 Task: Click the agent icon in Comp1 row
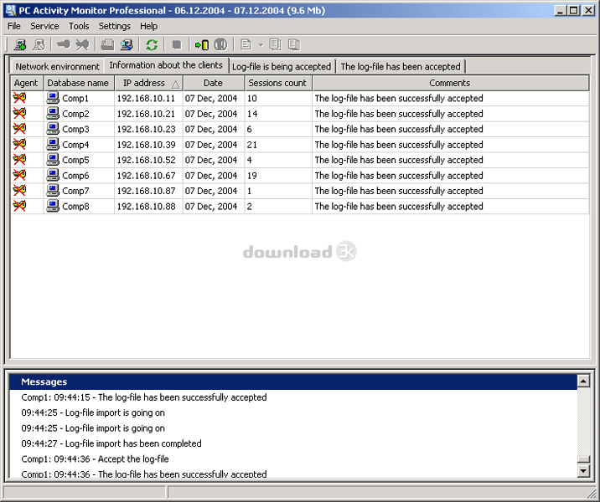(19, 98)
